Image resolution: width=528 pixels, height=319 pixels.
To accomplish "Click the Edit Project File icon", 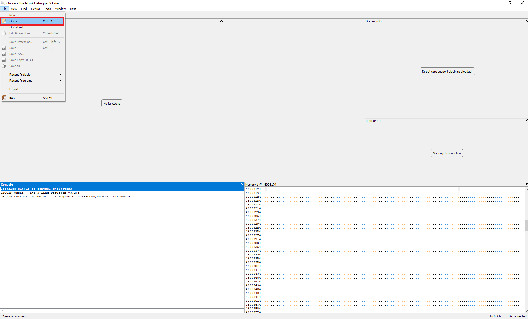I will pos(4,33).
